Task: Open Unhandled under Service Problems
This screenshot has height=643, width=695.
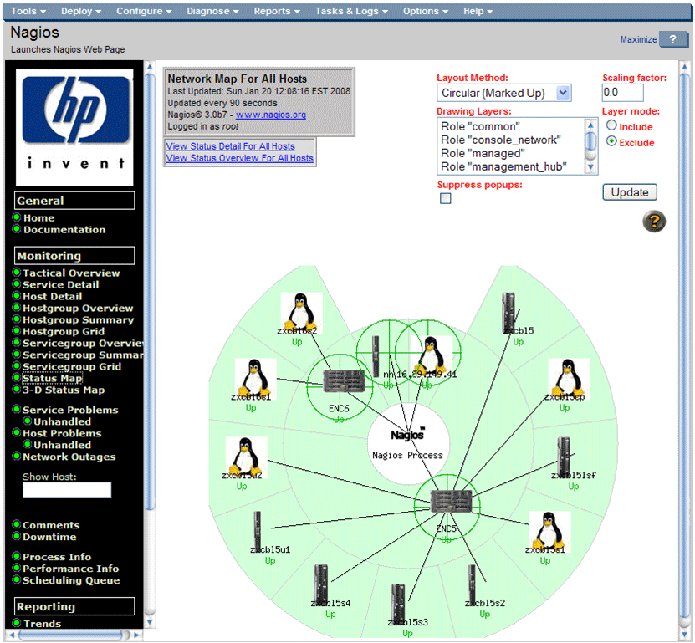Action: tap(62, 421)
